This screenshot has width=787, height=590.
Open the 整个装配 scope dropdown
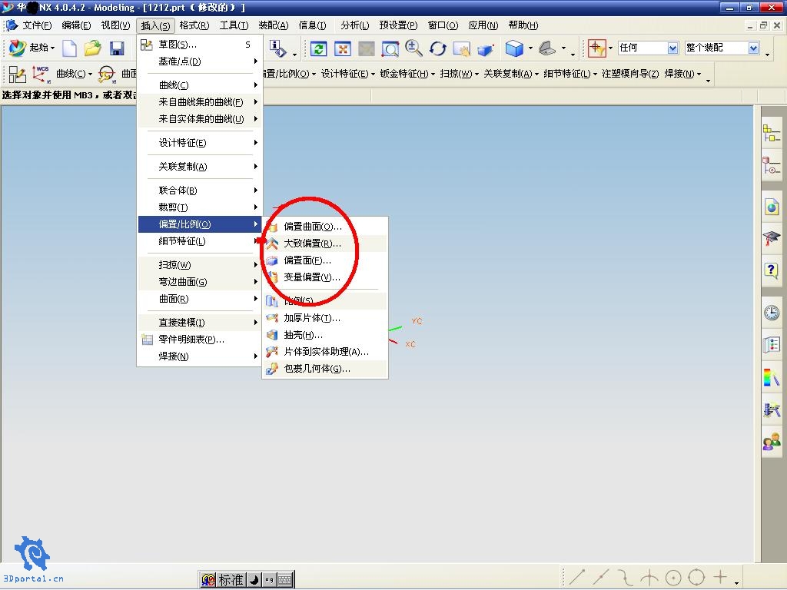pyautogui.click(x=753, y=48)
